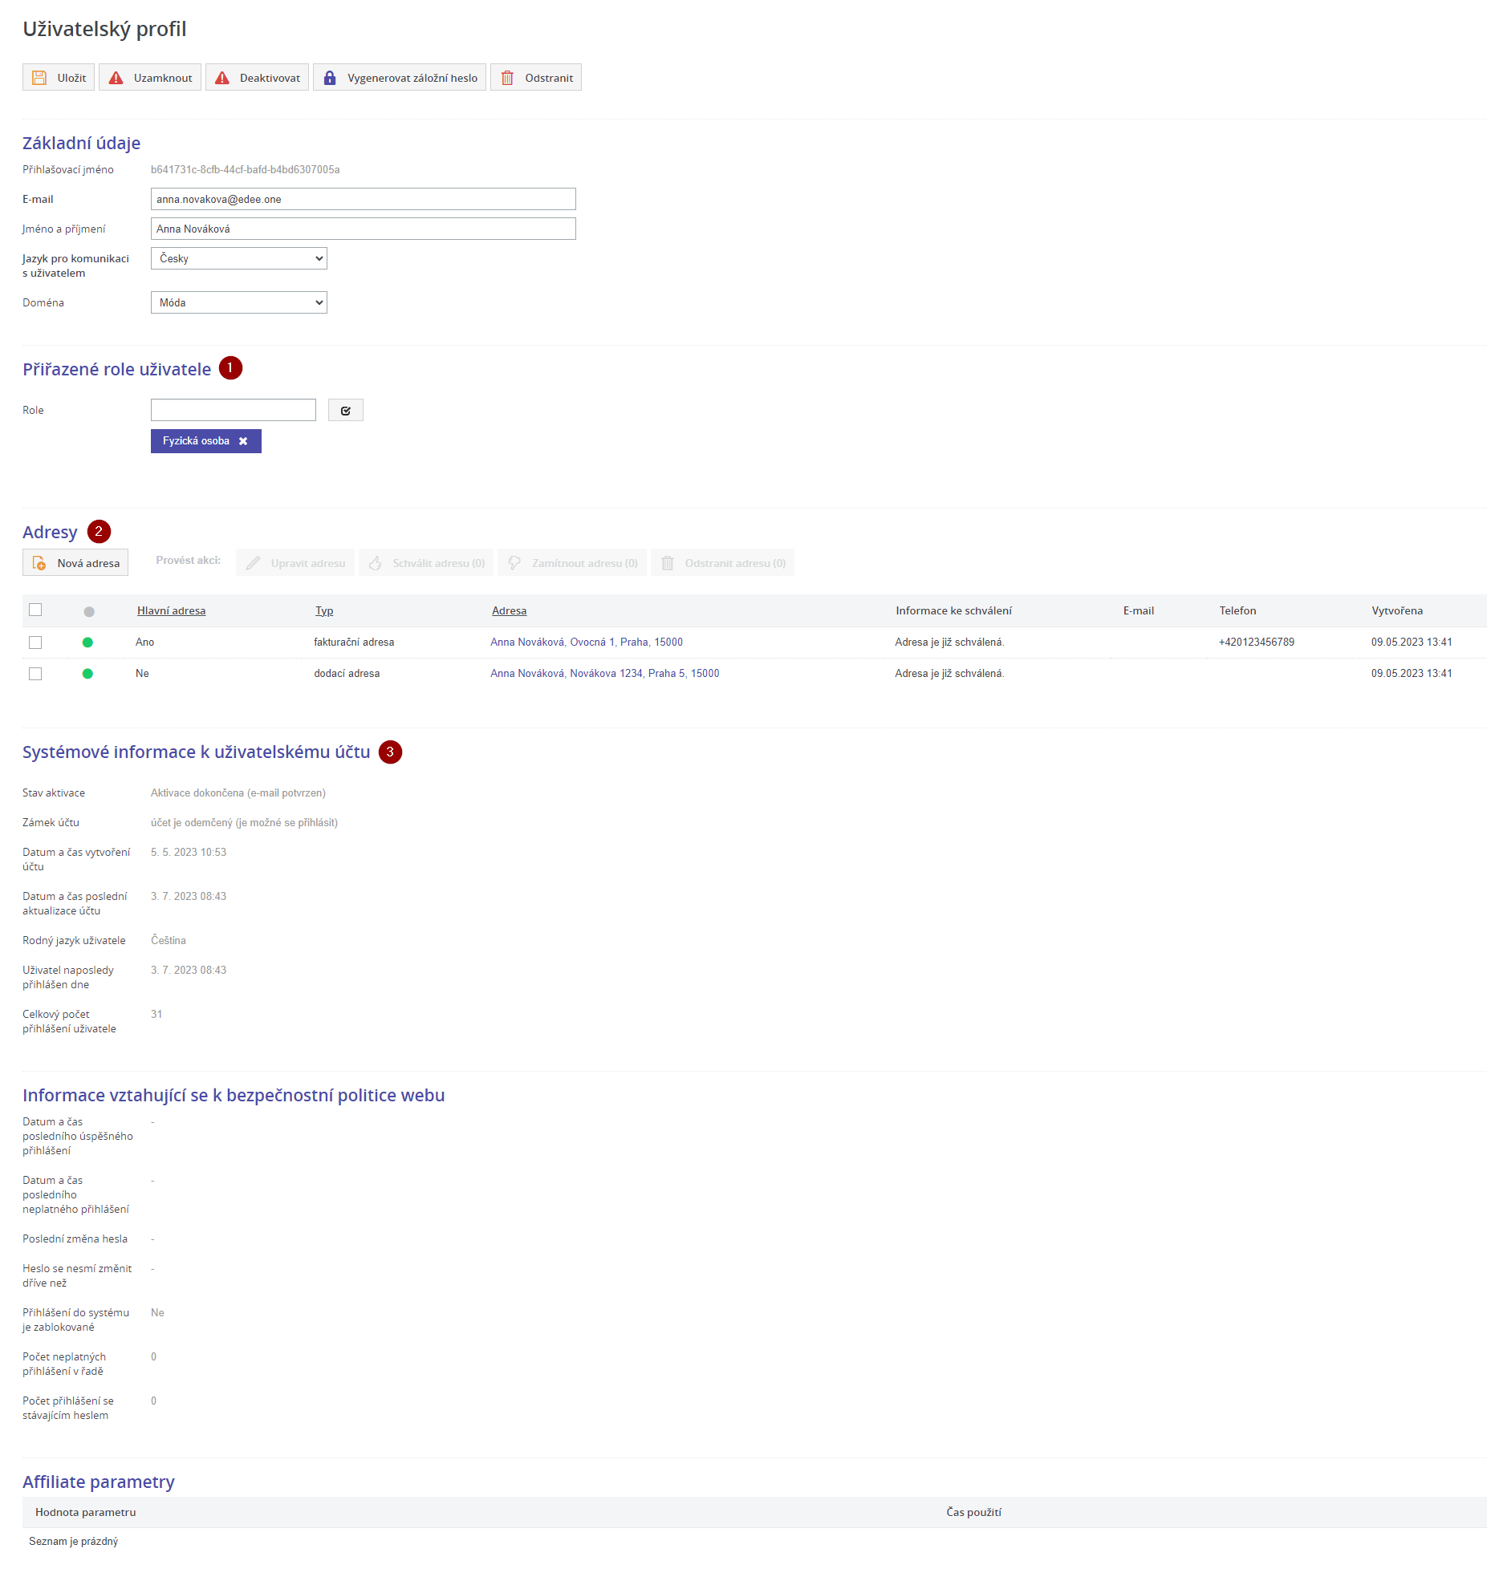Sort addresses by Typ column header

pyautogui.click(x=324, y=611)
